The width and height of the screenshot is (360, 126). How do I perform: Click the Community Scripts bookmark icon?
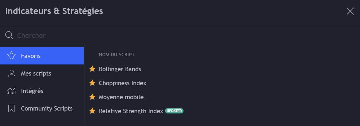(x=11, y=108)
